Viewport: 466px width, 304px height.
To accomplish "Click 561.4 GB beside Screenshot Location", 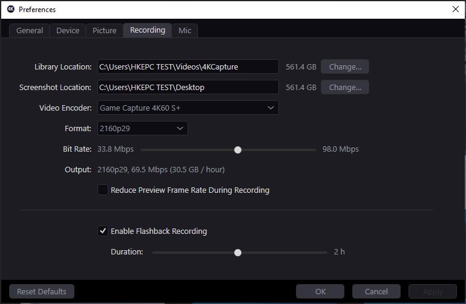I will (301, 87).
